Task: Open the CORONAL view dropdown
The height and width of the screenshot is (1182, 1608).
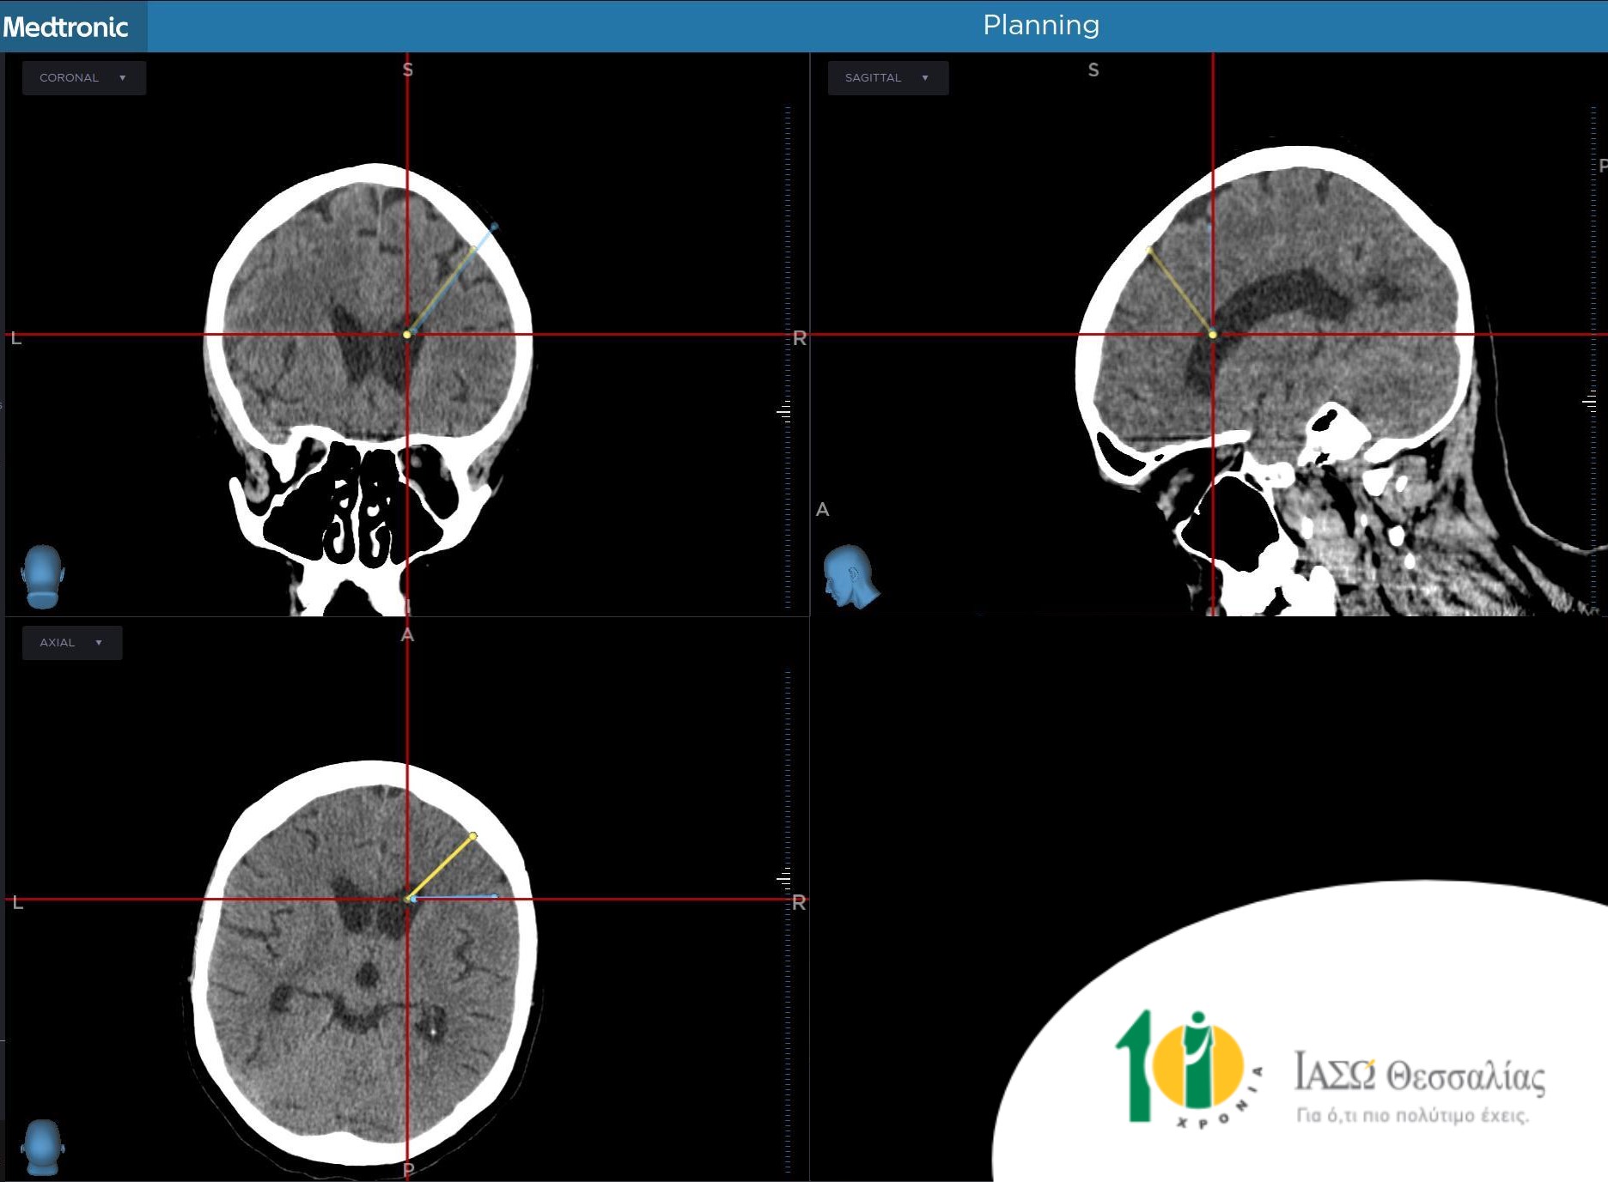Action: click(83, 78)
